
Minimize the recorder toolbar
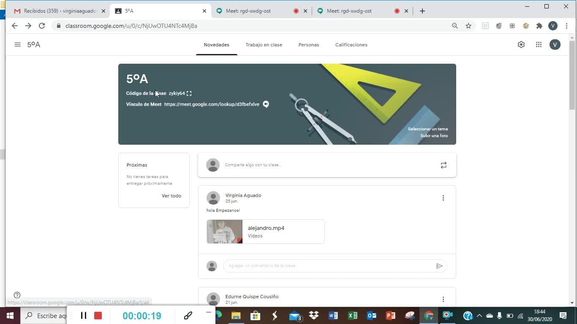(x=208, y=312)
